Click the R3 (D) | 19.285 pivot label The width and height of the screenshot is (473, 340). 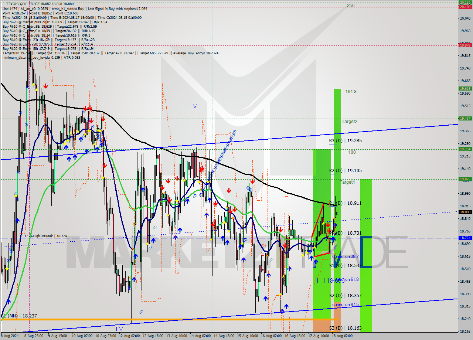tap(346, 141)
